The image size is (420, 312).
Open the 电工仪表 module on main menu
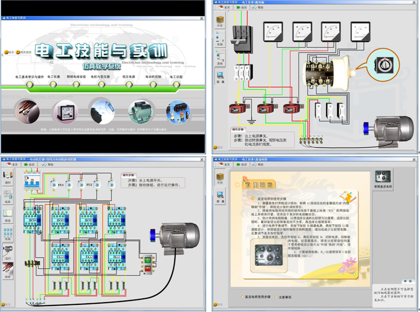tap(53, 84)
